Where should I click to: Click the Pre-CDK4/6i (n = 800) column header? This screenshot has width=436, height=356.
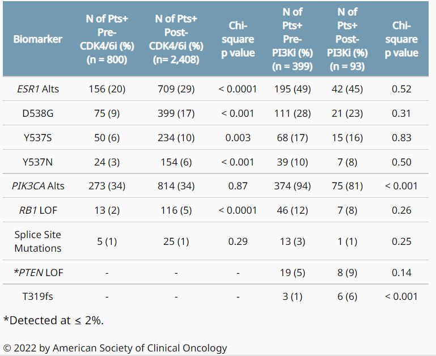tap(107, 39)
